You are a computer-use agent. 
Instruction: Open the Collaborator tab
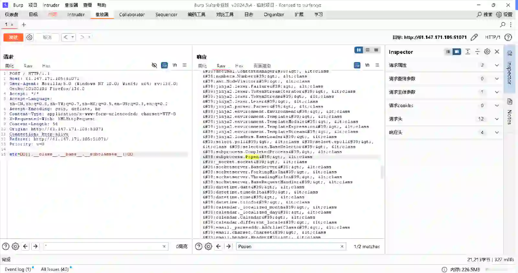pos(132,15)
